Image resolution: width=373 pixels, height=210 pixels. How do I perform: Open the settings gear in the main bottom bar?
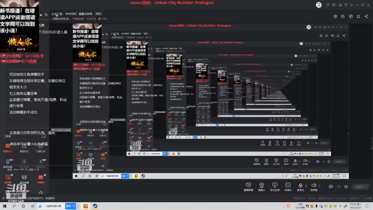(346, 186)
